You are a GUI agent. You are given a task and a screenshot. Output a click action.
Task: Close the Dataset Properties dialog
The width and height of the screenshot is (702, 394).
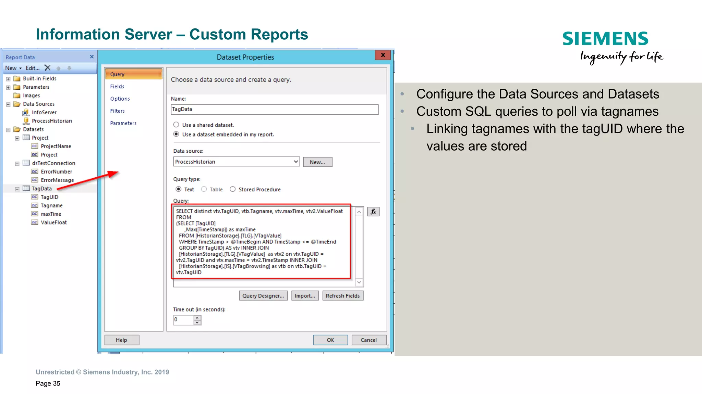[383, 55]
